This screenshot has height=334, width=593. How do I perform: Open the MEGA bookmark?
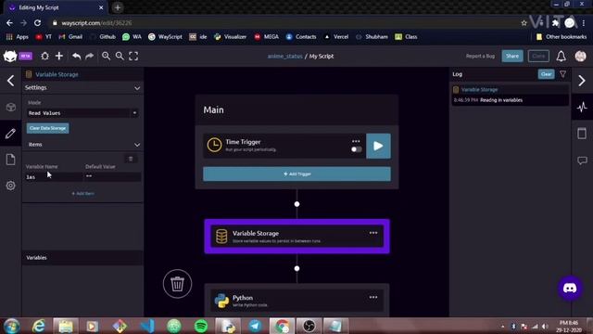(x=266, y=37)
